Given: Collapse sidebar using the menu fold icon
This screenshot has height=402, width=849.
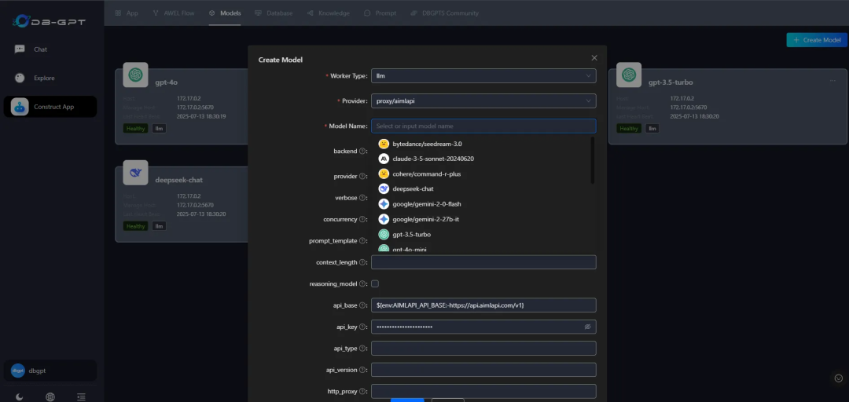Looking at the screenshot, I should pos(81,397).
